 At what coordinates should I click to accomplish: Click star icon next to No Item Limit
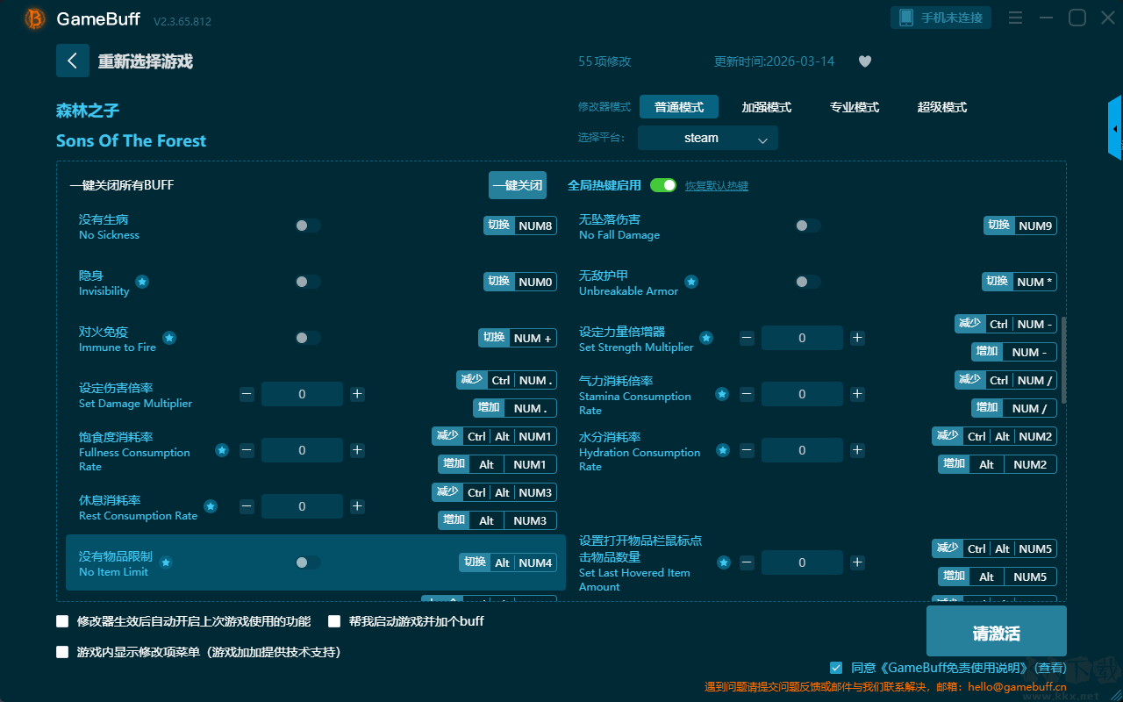point(166,562)
